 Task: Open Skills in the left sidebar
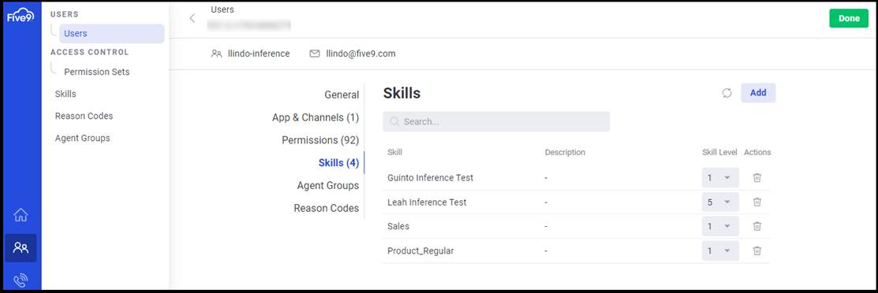tap(65, 94)
